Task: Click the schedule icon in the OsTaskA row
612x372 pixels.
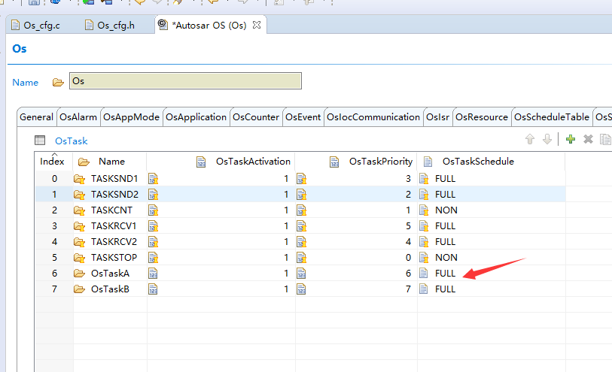Action: [423, 274]
